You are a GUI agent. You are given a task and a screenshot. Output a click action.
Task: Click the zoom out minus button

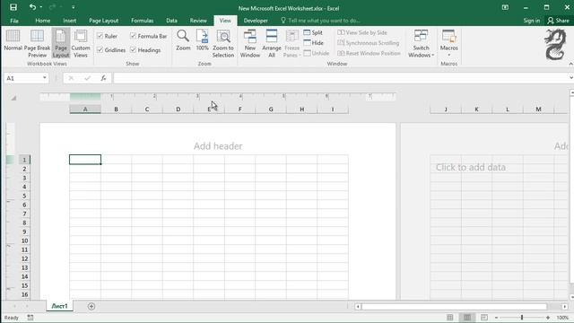click(x=496, y=318)
